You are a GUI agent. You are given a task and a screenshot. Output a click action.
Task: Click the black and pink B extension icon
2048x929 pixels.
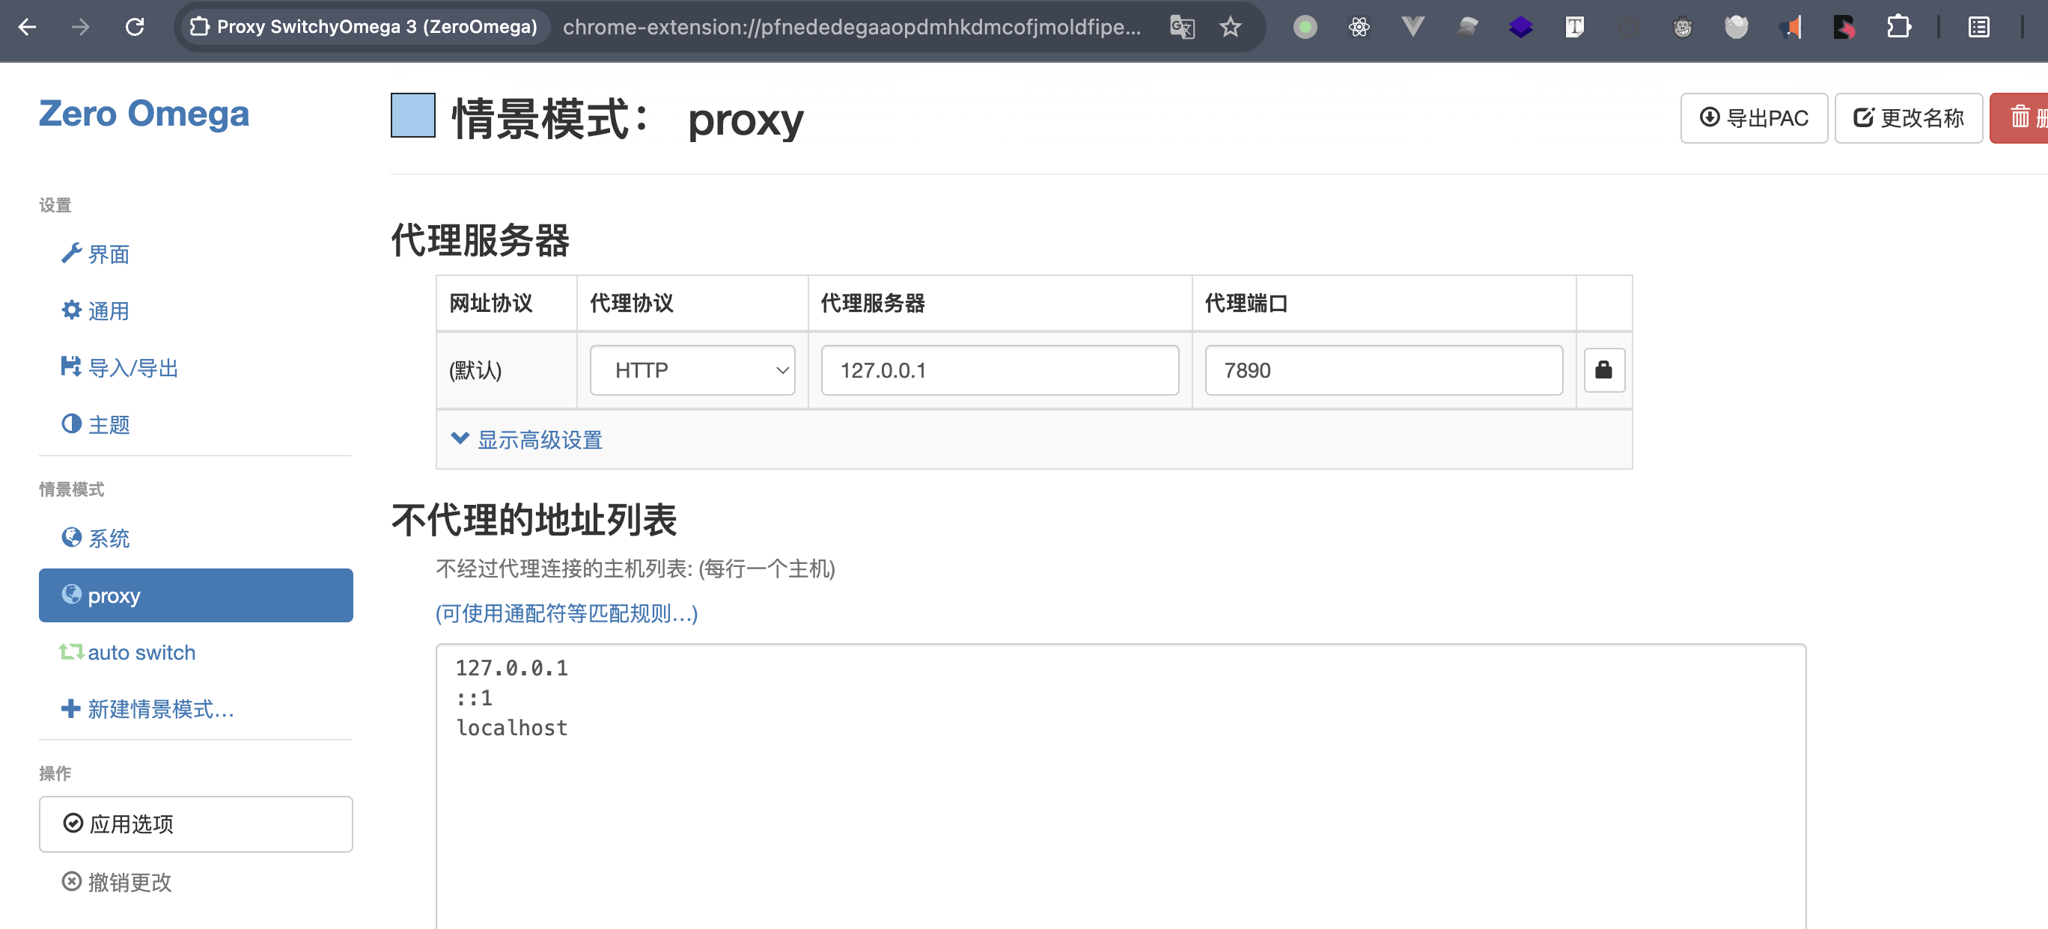pyautogui.click(x=1844, y=27)
